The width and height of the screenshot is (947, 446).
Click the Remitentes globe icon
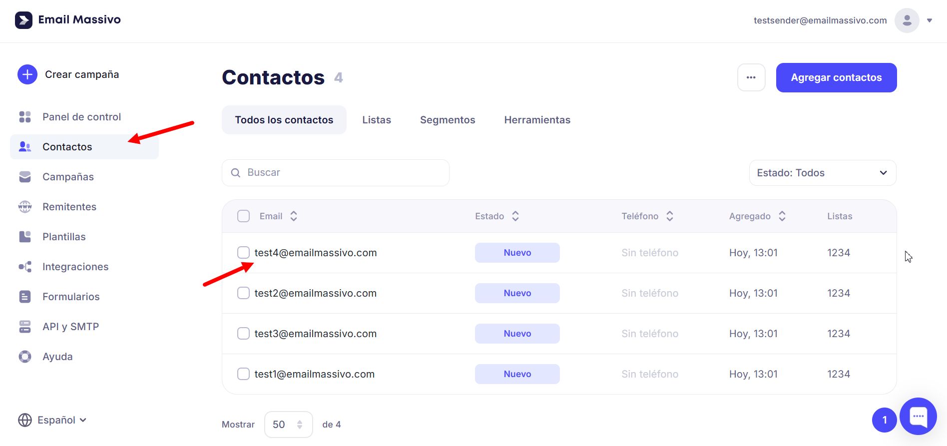[x=25, y=207]
